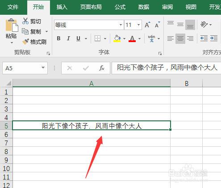The height and width of the screenshot is (188, 221).
Task: Click the Cut scissors icon
Action: 25,21
